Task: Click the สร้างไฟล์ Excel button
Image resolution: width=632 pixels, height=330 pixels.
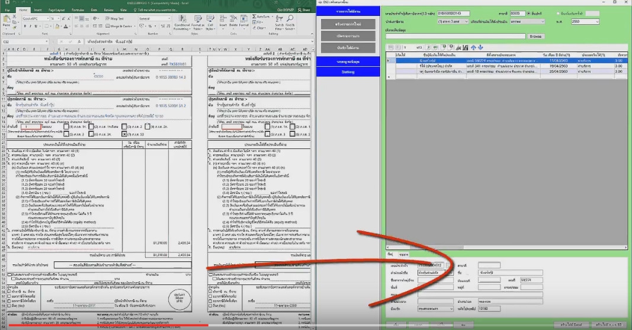Action: tap(571, 324)
